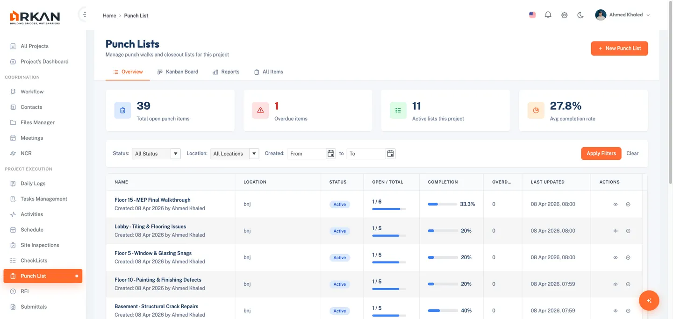This screenshot has width=673, height=319.
Task: Expand the Location filter dropdown
Action: click(235, 154)
